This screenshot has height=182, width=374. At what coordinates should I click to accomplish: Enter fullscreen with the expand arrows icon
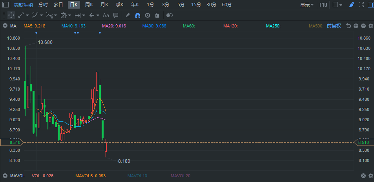tap(361, 5)
